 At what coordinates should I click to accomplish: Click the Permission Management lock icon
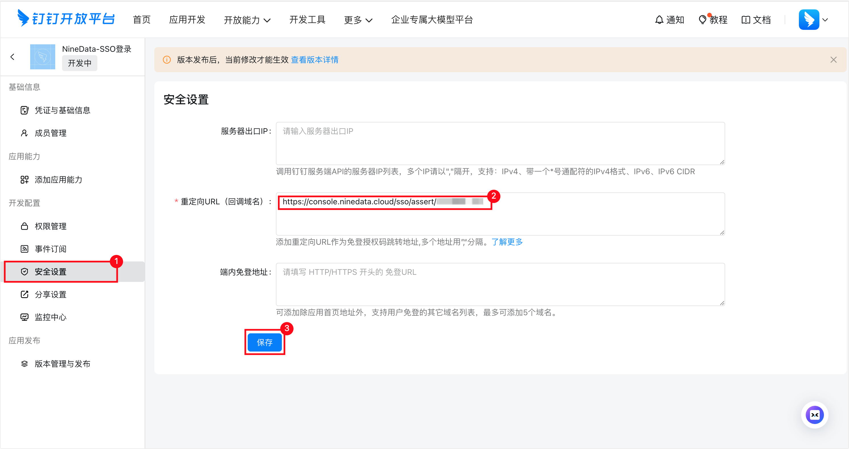(24, 226)
